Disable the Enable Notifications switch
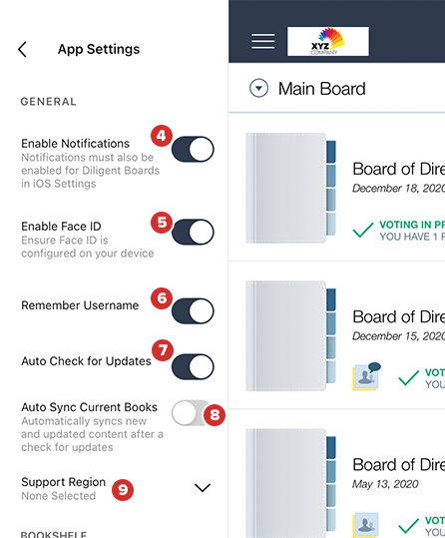Screen dimensions: 445x538 193,150
